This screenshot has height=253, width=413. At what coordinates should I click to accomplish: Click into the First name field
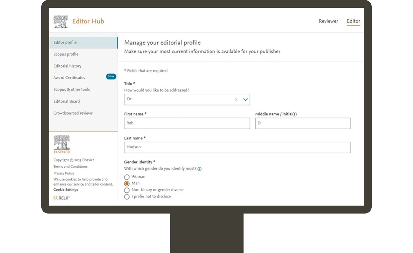(x=187, y=123)
